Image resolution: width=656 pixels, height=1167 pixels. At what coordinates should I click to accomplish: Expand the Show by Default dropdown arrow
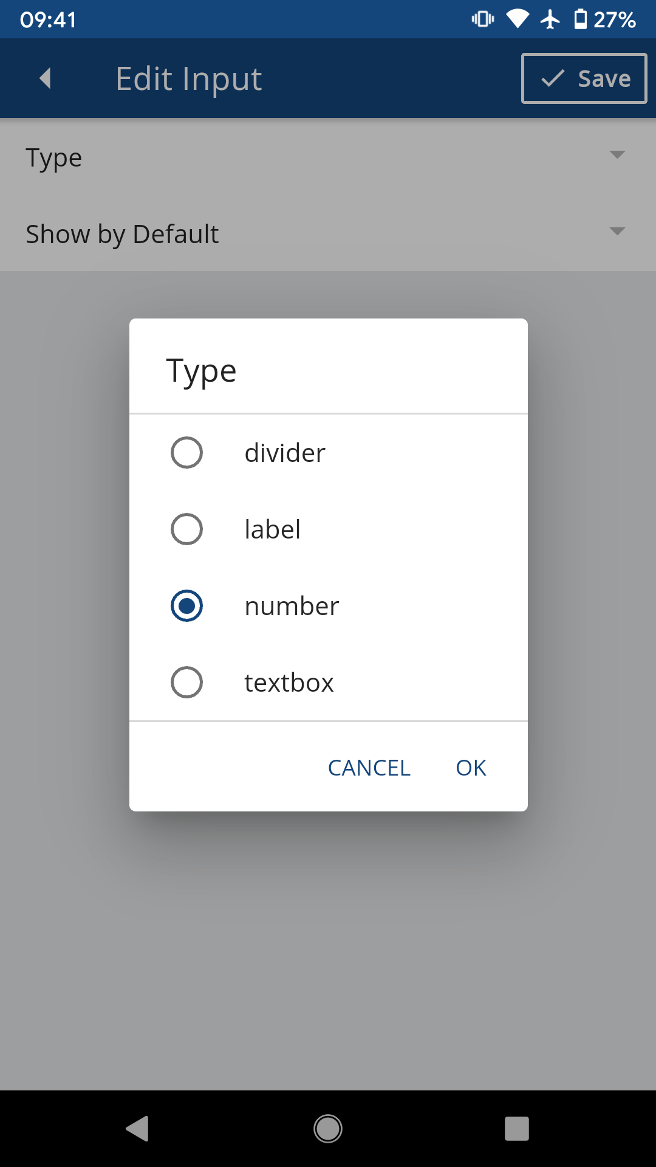(x=617, y=232)
